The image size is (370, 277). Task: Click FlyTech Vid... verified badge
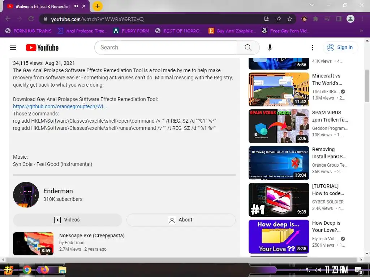(x=343, y=239)
